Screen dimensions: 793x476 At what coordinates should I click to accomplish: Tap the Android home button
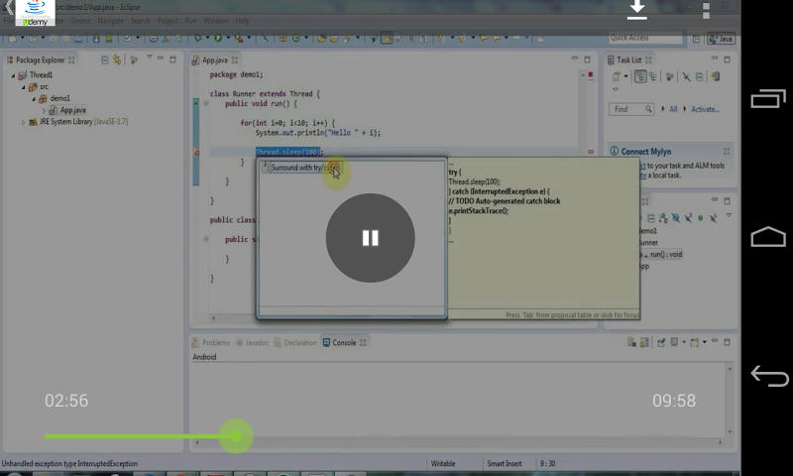[767, 236]
